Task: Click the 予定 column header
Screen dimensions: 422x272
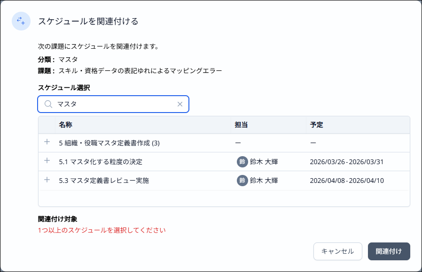Action: pyautogui.click(x=316, y=125)
